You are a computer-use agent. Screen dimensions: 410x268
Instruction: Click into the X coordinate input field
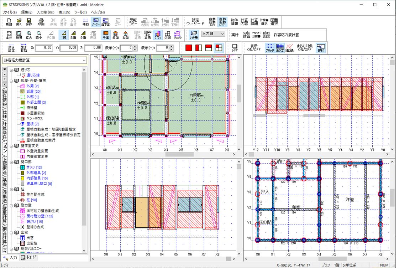44,48
